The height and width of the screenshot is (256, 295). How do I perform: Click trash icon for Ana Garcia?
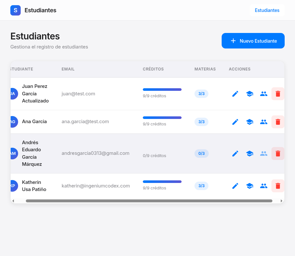point(278,122)
